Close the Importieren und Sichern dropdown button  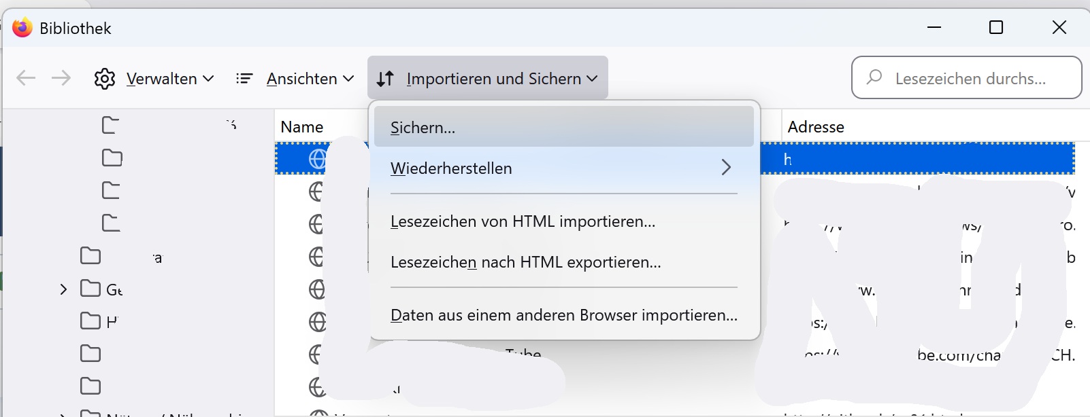[x=487, y=79]
